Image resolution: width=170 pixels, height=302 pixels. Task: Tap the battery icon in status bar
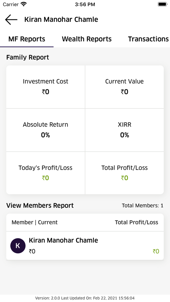pyautogui.click(x=162, y=4)
